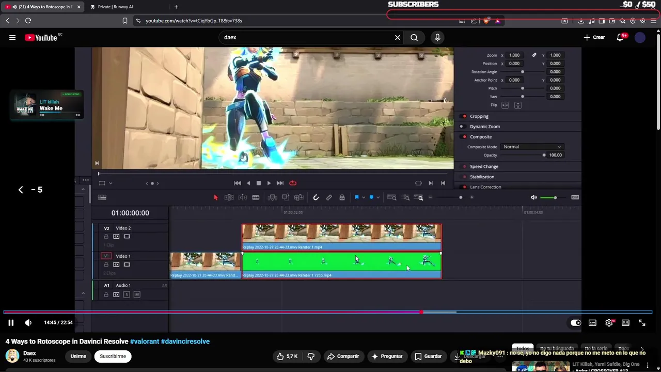Expand the Speed Change section

coord(484,167)
